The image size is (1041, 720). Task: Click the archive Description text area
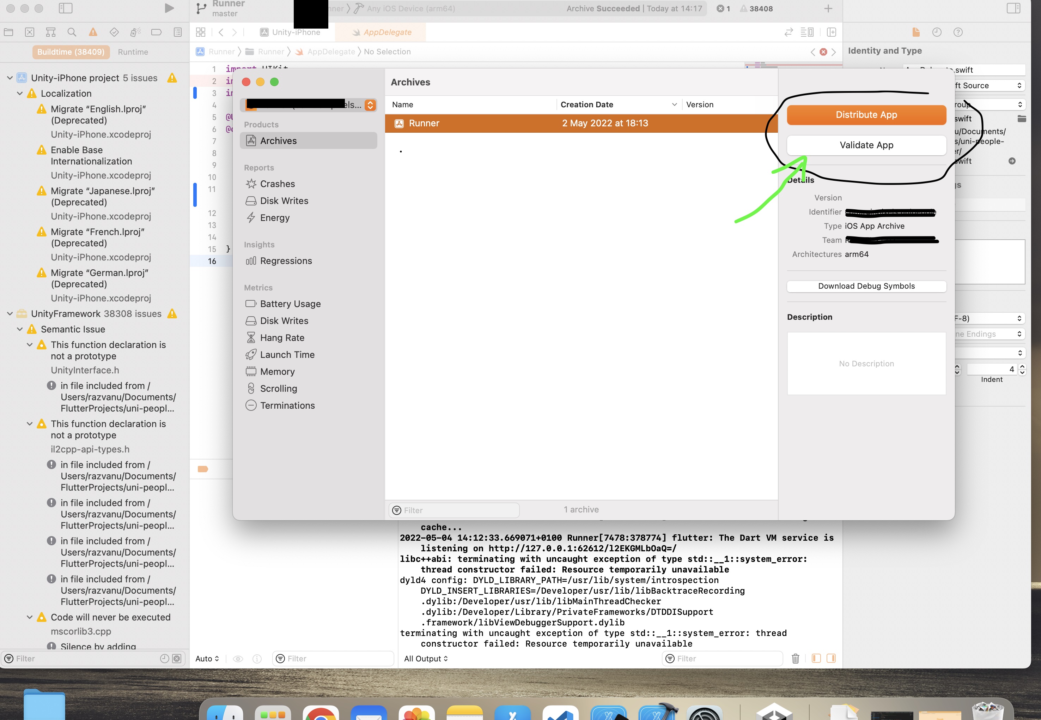coord(866,364)
